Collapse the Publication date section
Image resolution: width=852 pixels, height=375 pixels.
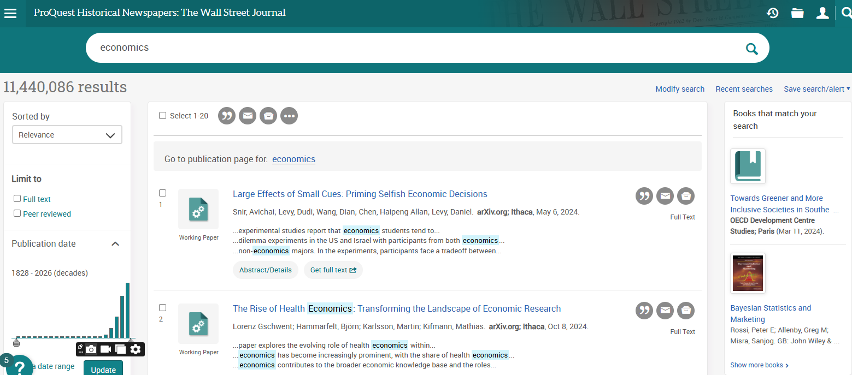click(x=115, y=244)
